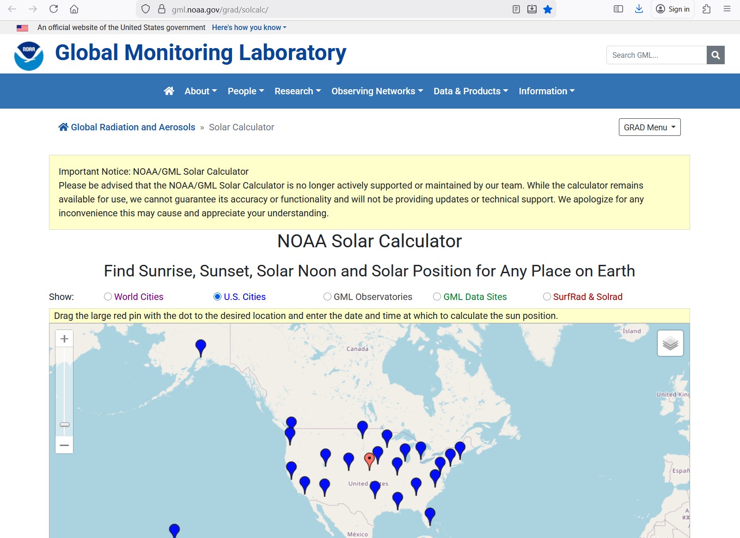Open the Research navigation menu
Screen dimensions: 740x538
point(297,91)
